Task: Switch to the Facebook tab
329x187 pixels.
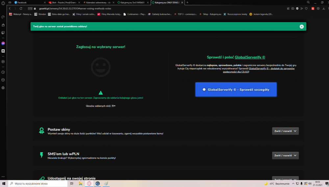Action: 29,3
